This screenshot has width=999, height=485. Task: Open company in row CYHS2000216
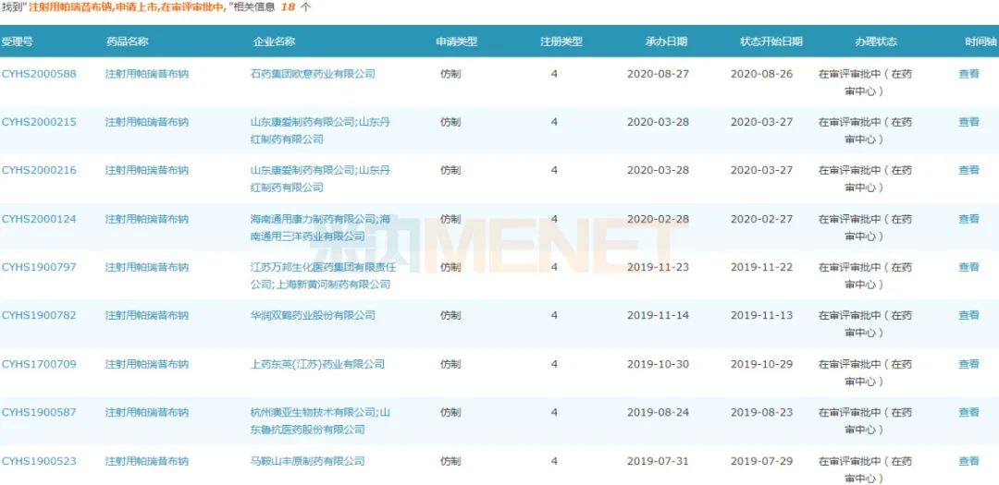[x=320, y=179]
